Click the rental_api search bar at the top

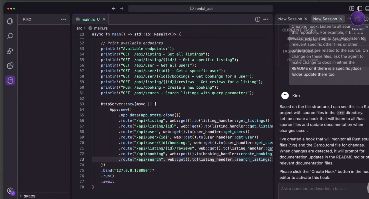point(200,8)
